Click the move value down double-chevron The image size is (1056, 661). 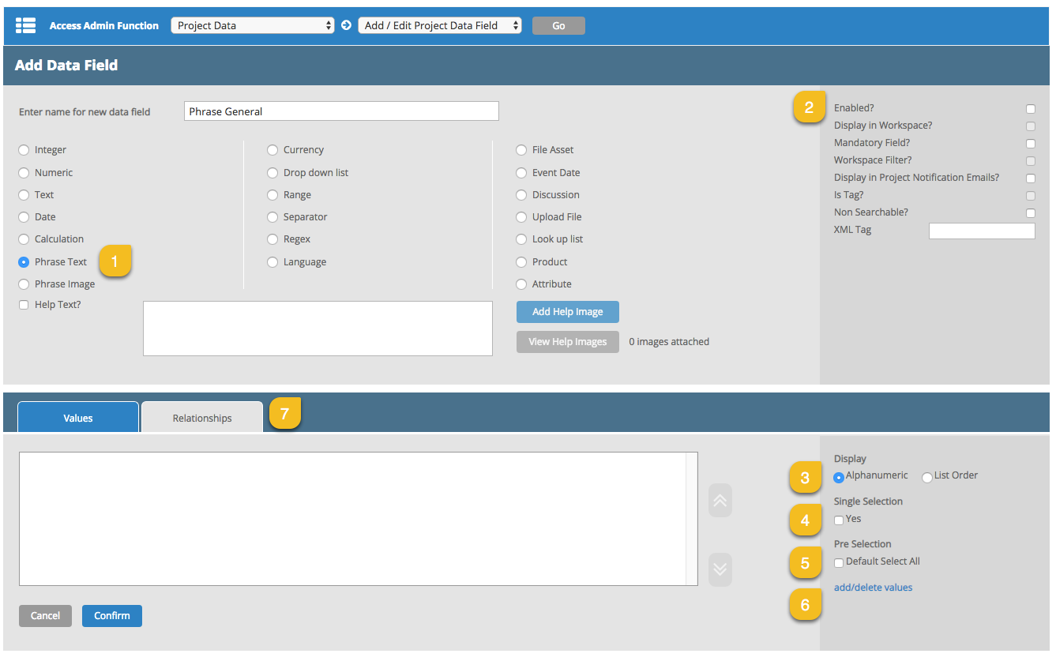pos(720,569)
